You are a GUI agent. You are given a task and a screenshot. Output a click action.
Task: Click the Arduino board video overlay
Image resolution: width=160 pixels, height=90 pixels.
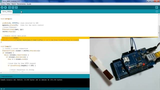click(125, 64)
